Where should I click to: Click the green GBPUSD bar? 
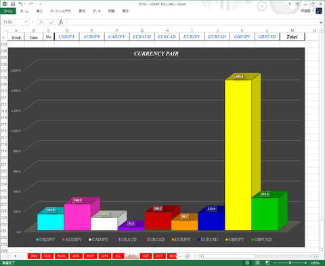click(x=265, y=214)
